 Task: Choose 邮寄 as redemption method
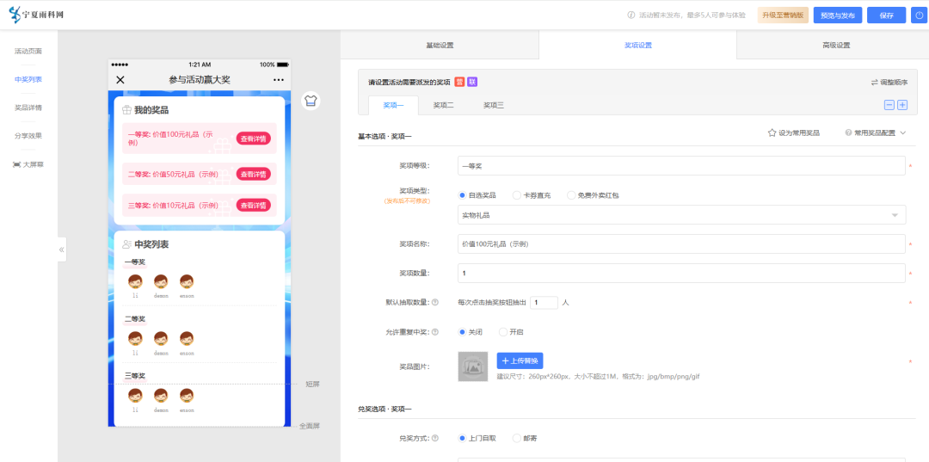pos(517,438)
